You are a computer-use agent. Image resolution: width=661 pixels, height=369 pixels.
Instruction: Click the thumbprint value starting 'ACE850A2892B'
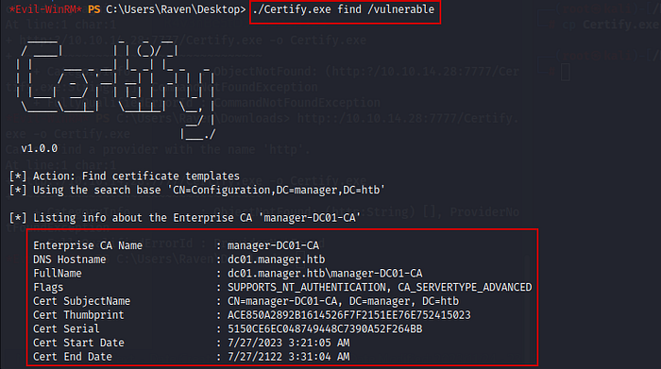point(349,315)
